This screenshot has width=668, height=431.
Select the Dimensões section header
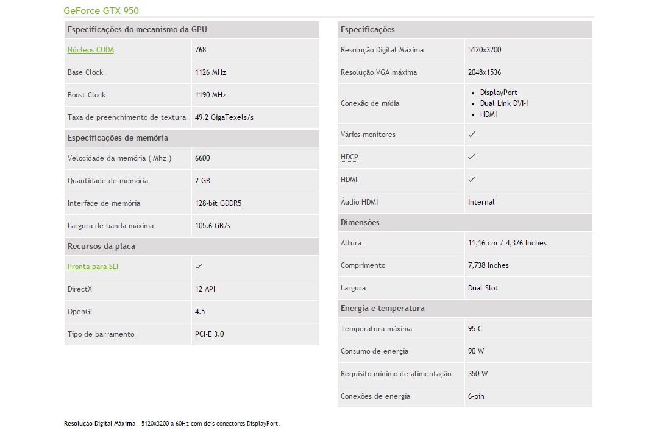pos(360,222)
